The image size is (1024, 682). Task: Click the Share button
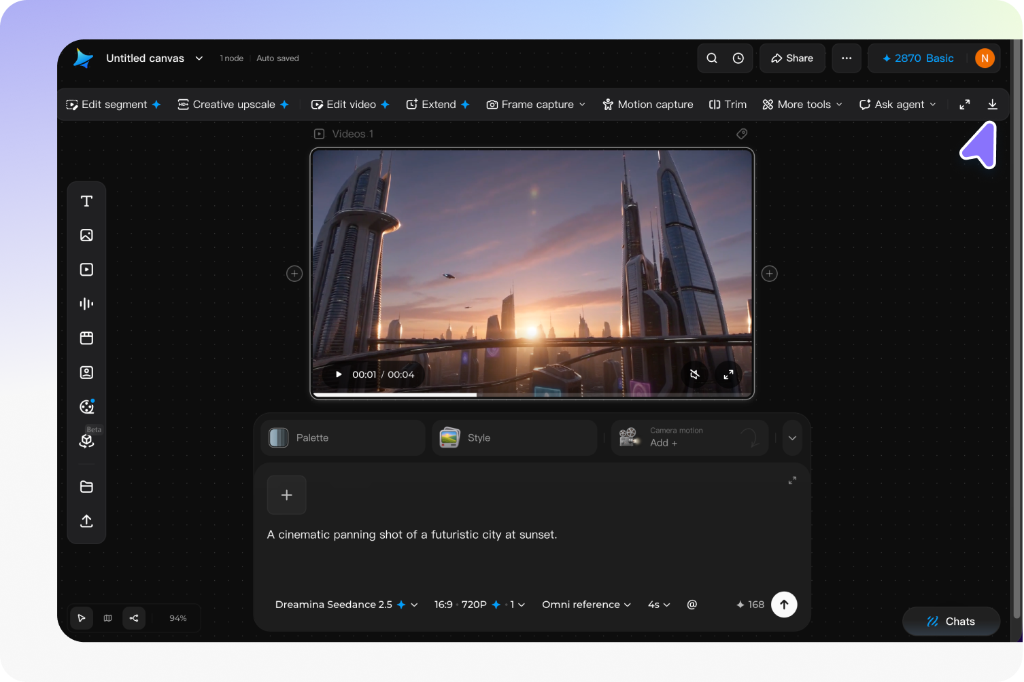click(x=792, y=58)
